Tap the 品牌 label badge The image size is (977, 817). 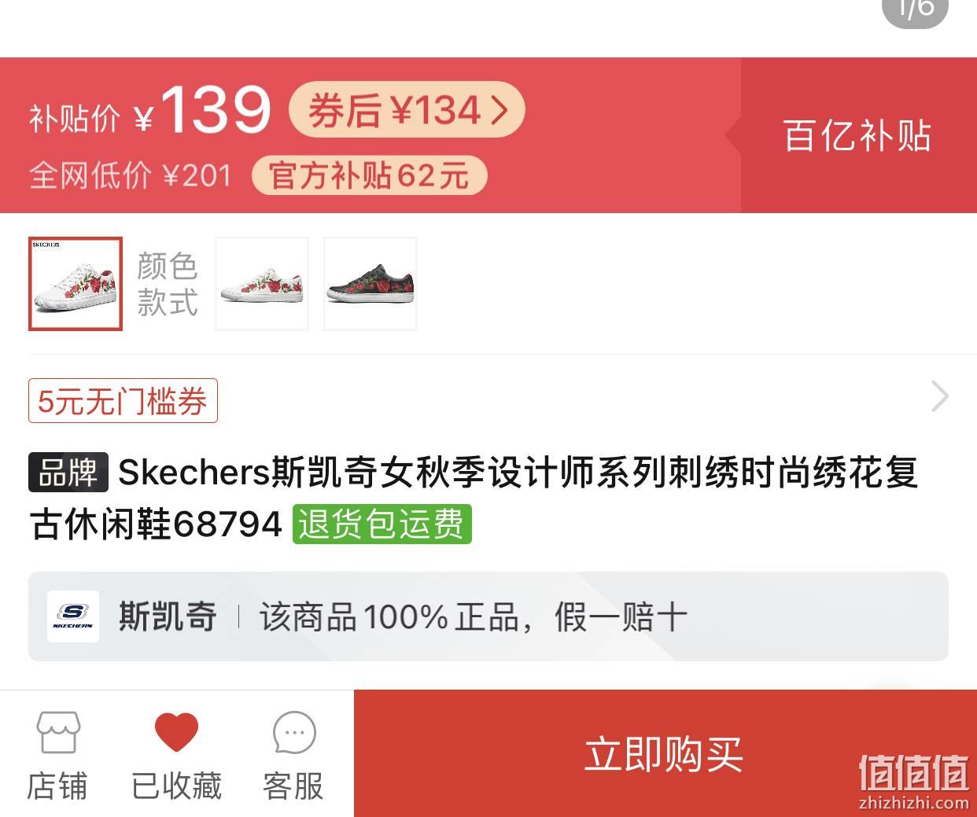click(x=68, y=473)
